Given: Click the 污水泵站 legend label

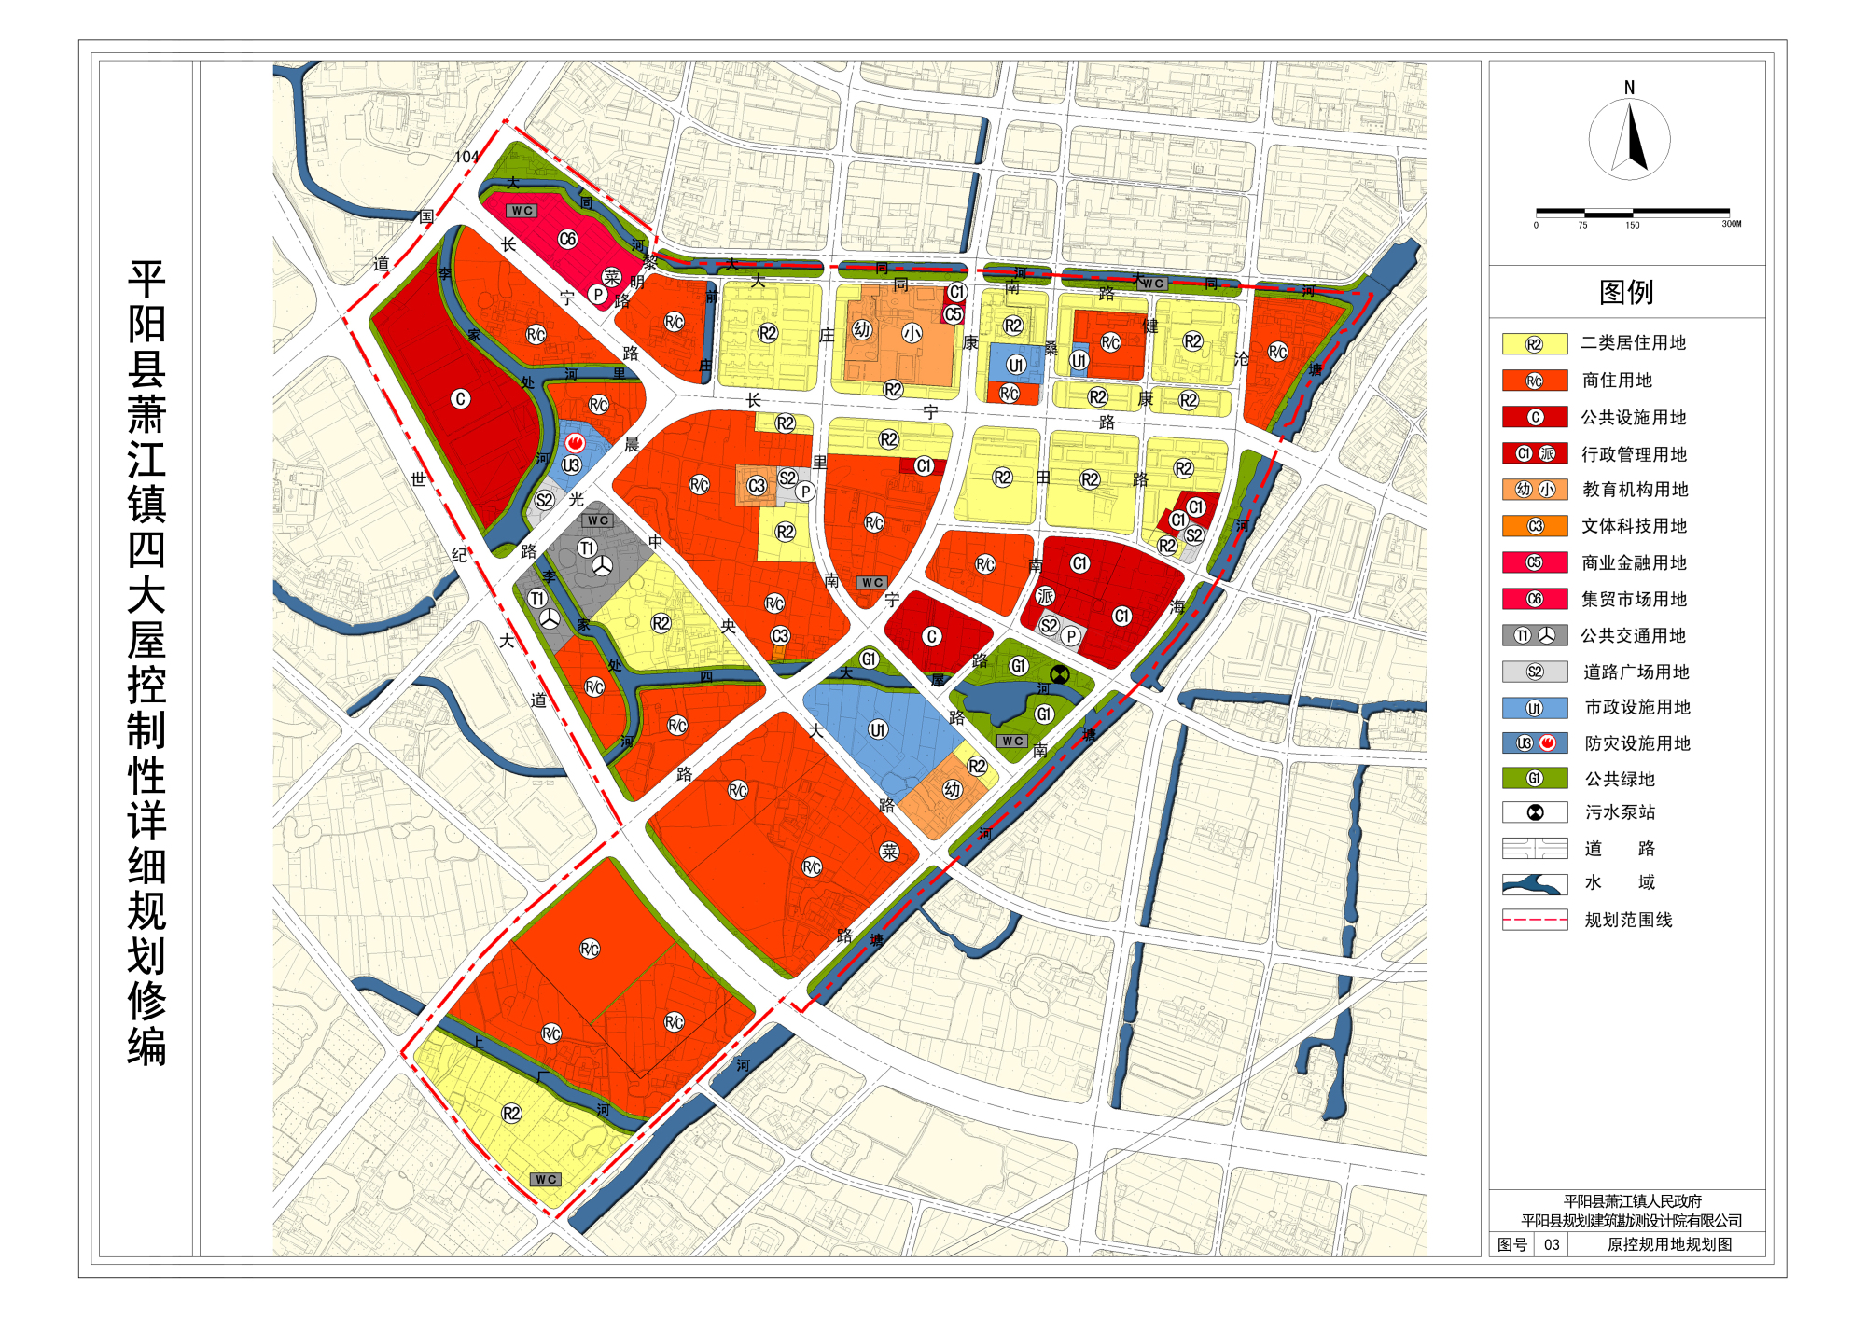Looking at the screenshot, I should tap(1620, 812).
